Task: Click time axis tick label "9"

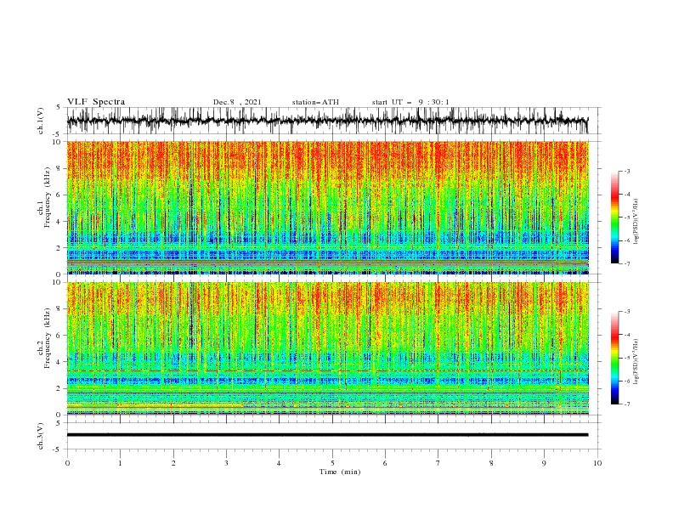Action: click(544, 463)
